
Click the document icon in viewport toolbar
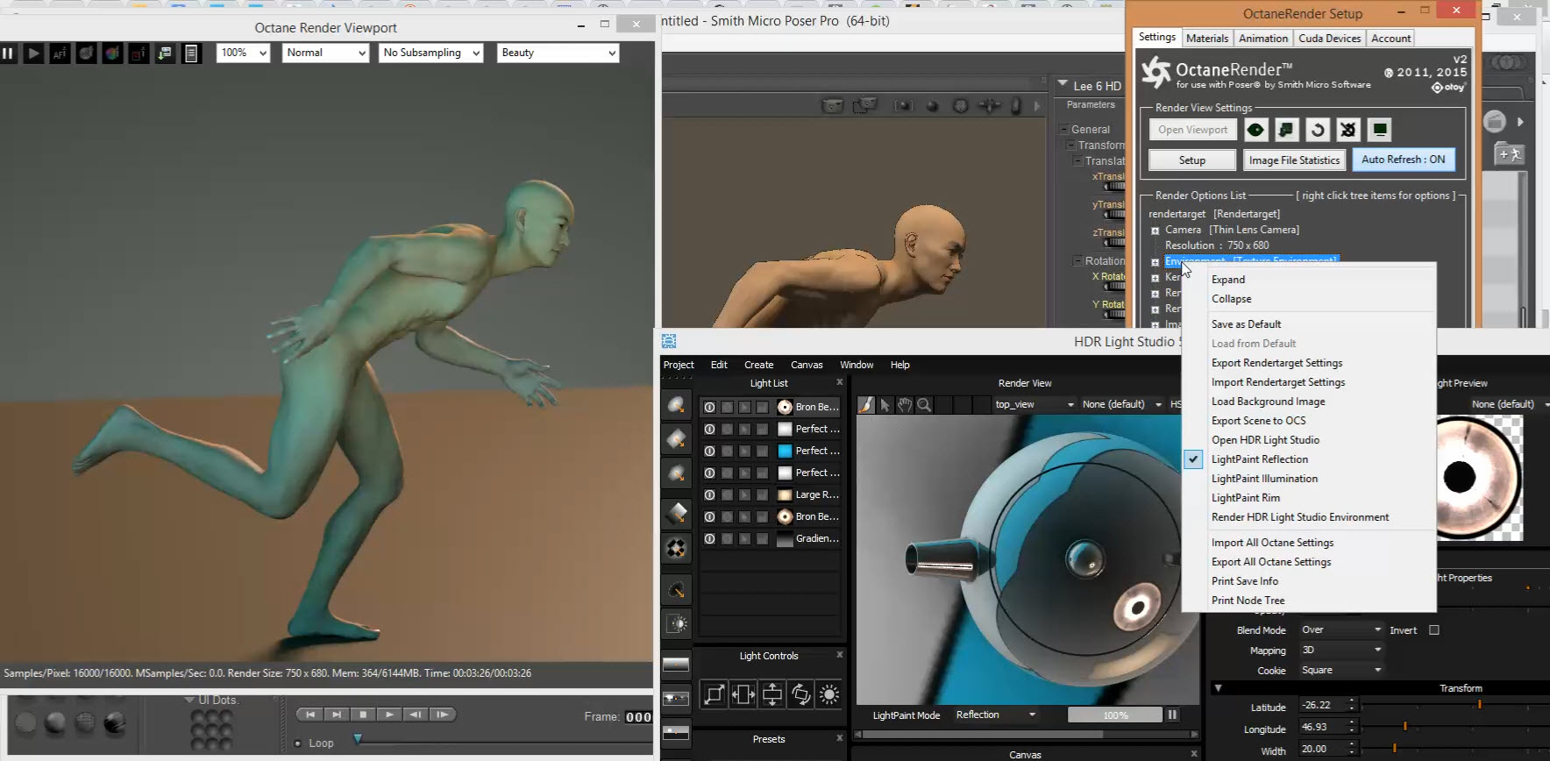click(191, 53)
